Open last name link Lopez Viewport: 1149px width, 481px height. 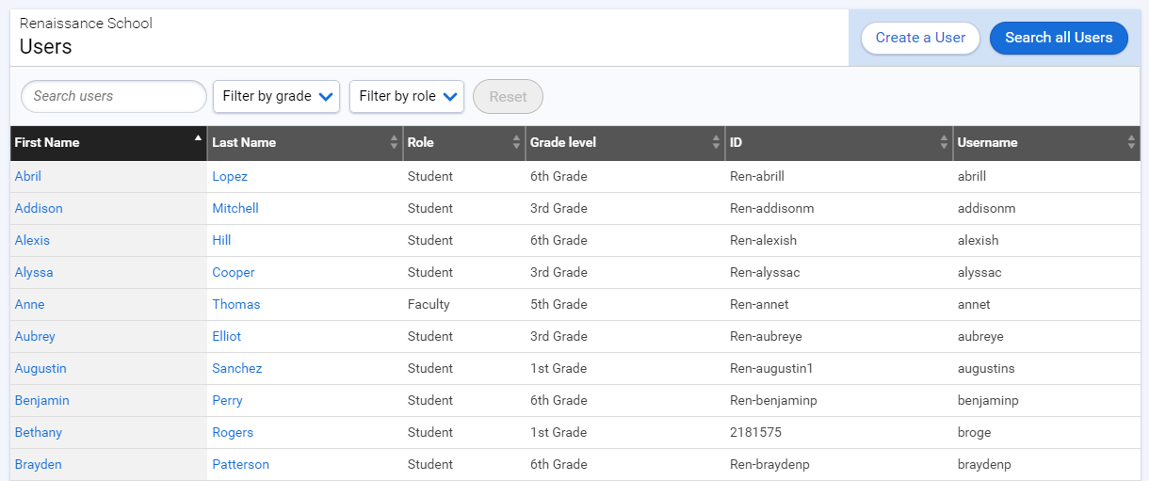(x=230, y=176)
